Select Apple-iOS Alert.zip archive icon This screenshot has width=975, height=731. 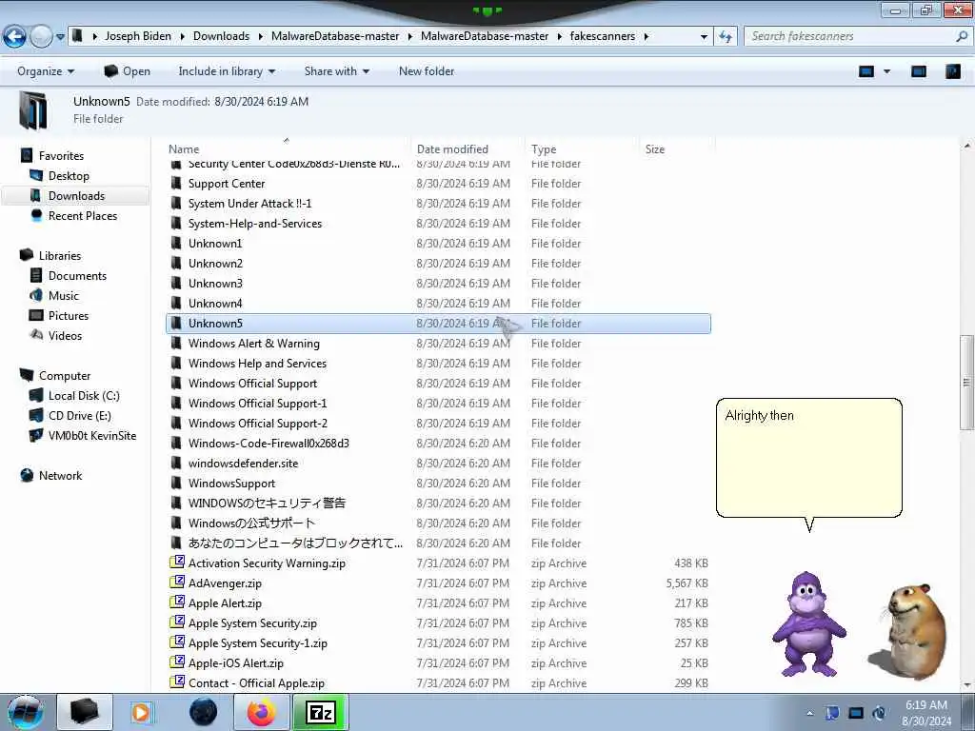177,662
